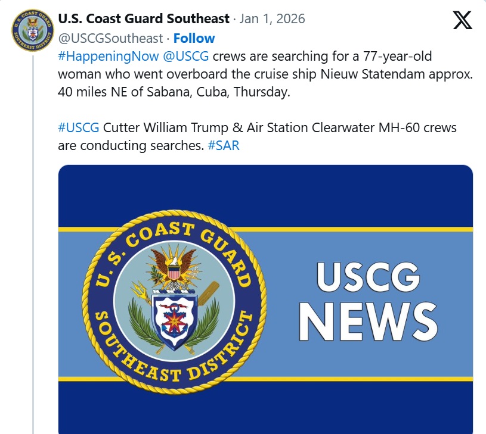
Task: Visit the @USCGSoutheast handle
Action: pos(110,38)
